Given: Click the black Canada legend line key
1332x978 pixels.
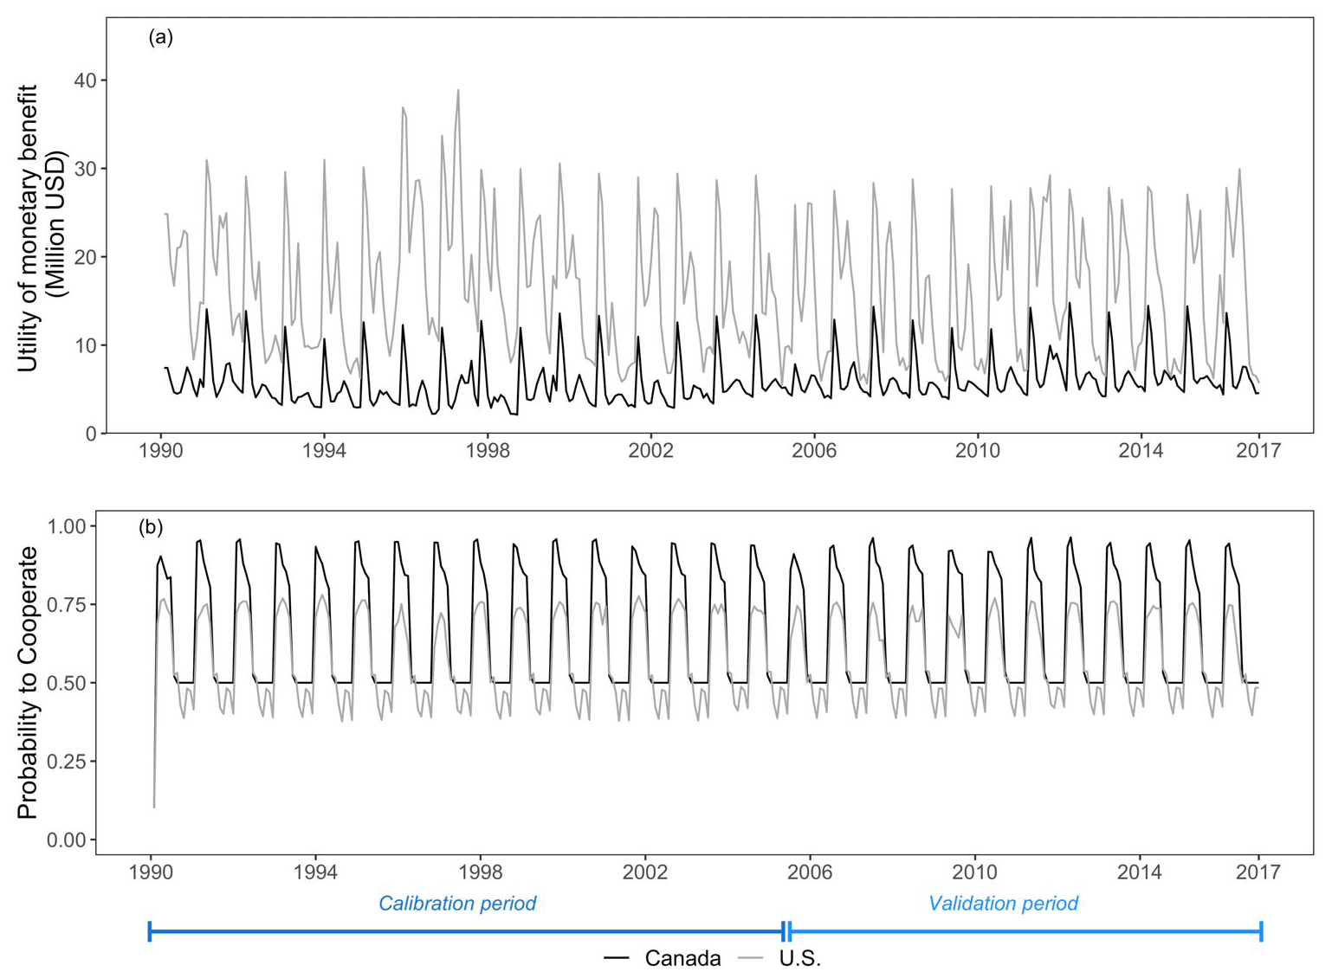Looking at the screenshot, I should coord(617,958).
